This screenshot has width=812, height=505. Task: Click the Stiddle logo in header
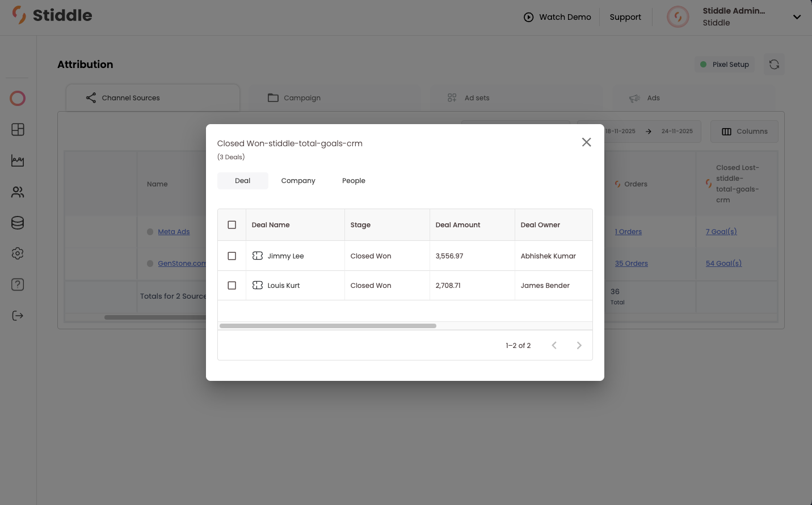[52, 15]
